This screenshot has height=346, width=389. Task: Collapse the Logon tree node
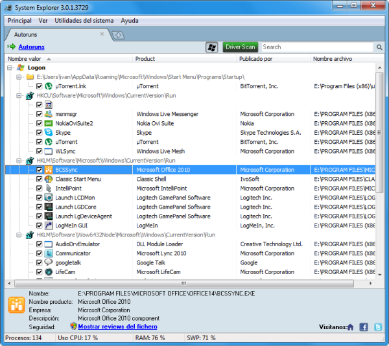[10, 67]
